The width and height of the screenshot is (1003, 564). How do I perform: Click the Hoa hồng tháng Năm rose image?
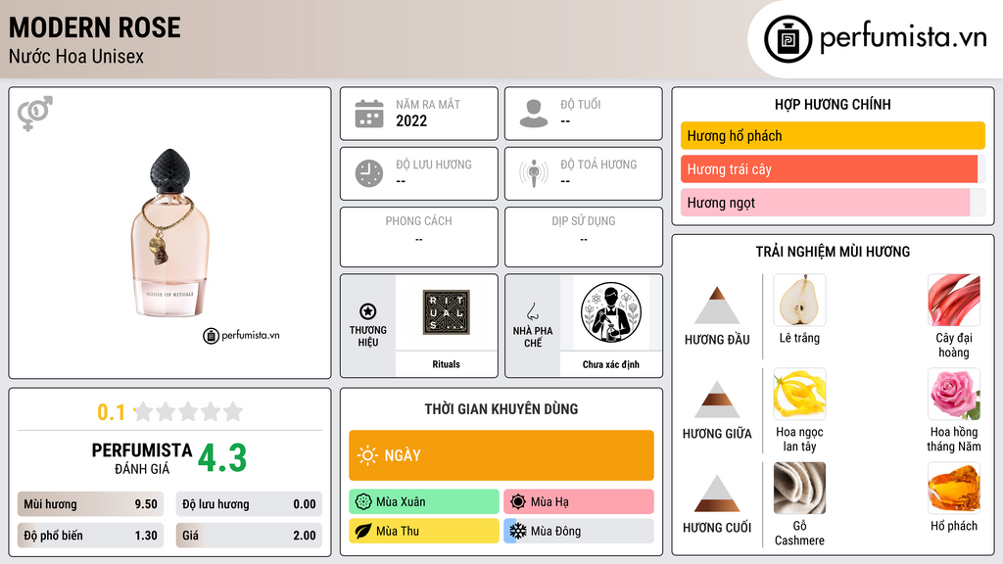[x=954, y=394]
